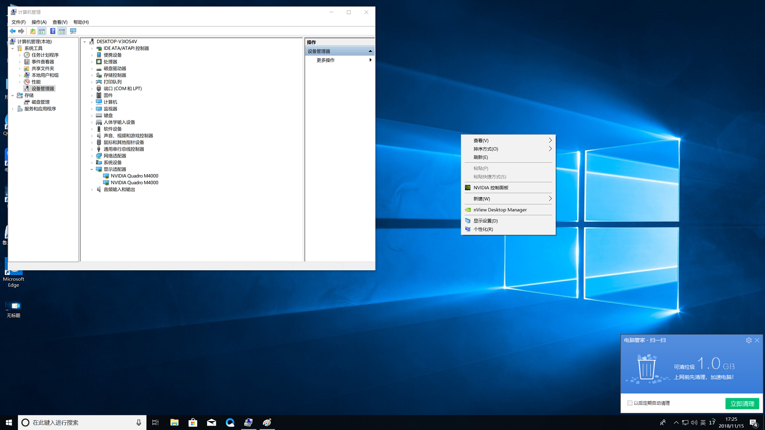Toggle the show/hide action pane toolbar icon
Screen dimensions: 765x430
pyautogui.click(x=62, y=31)
